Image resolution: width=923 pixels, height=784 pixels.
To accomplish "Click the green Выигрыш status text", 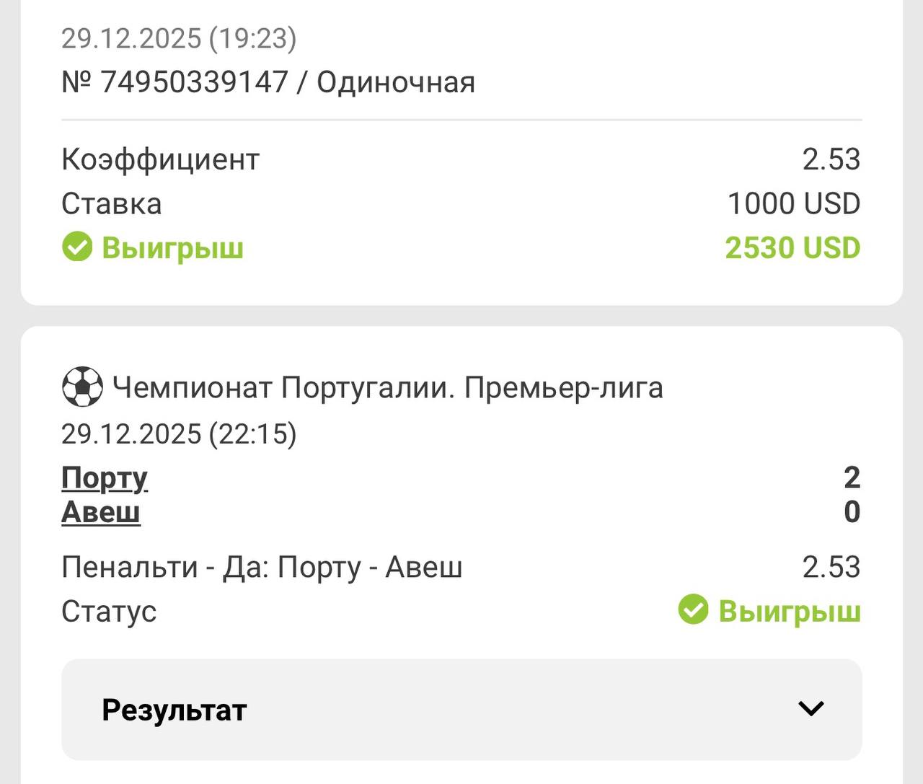I will click(x=790, y=611).
